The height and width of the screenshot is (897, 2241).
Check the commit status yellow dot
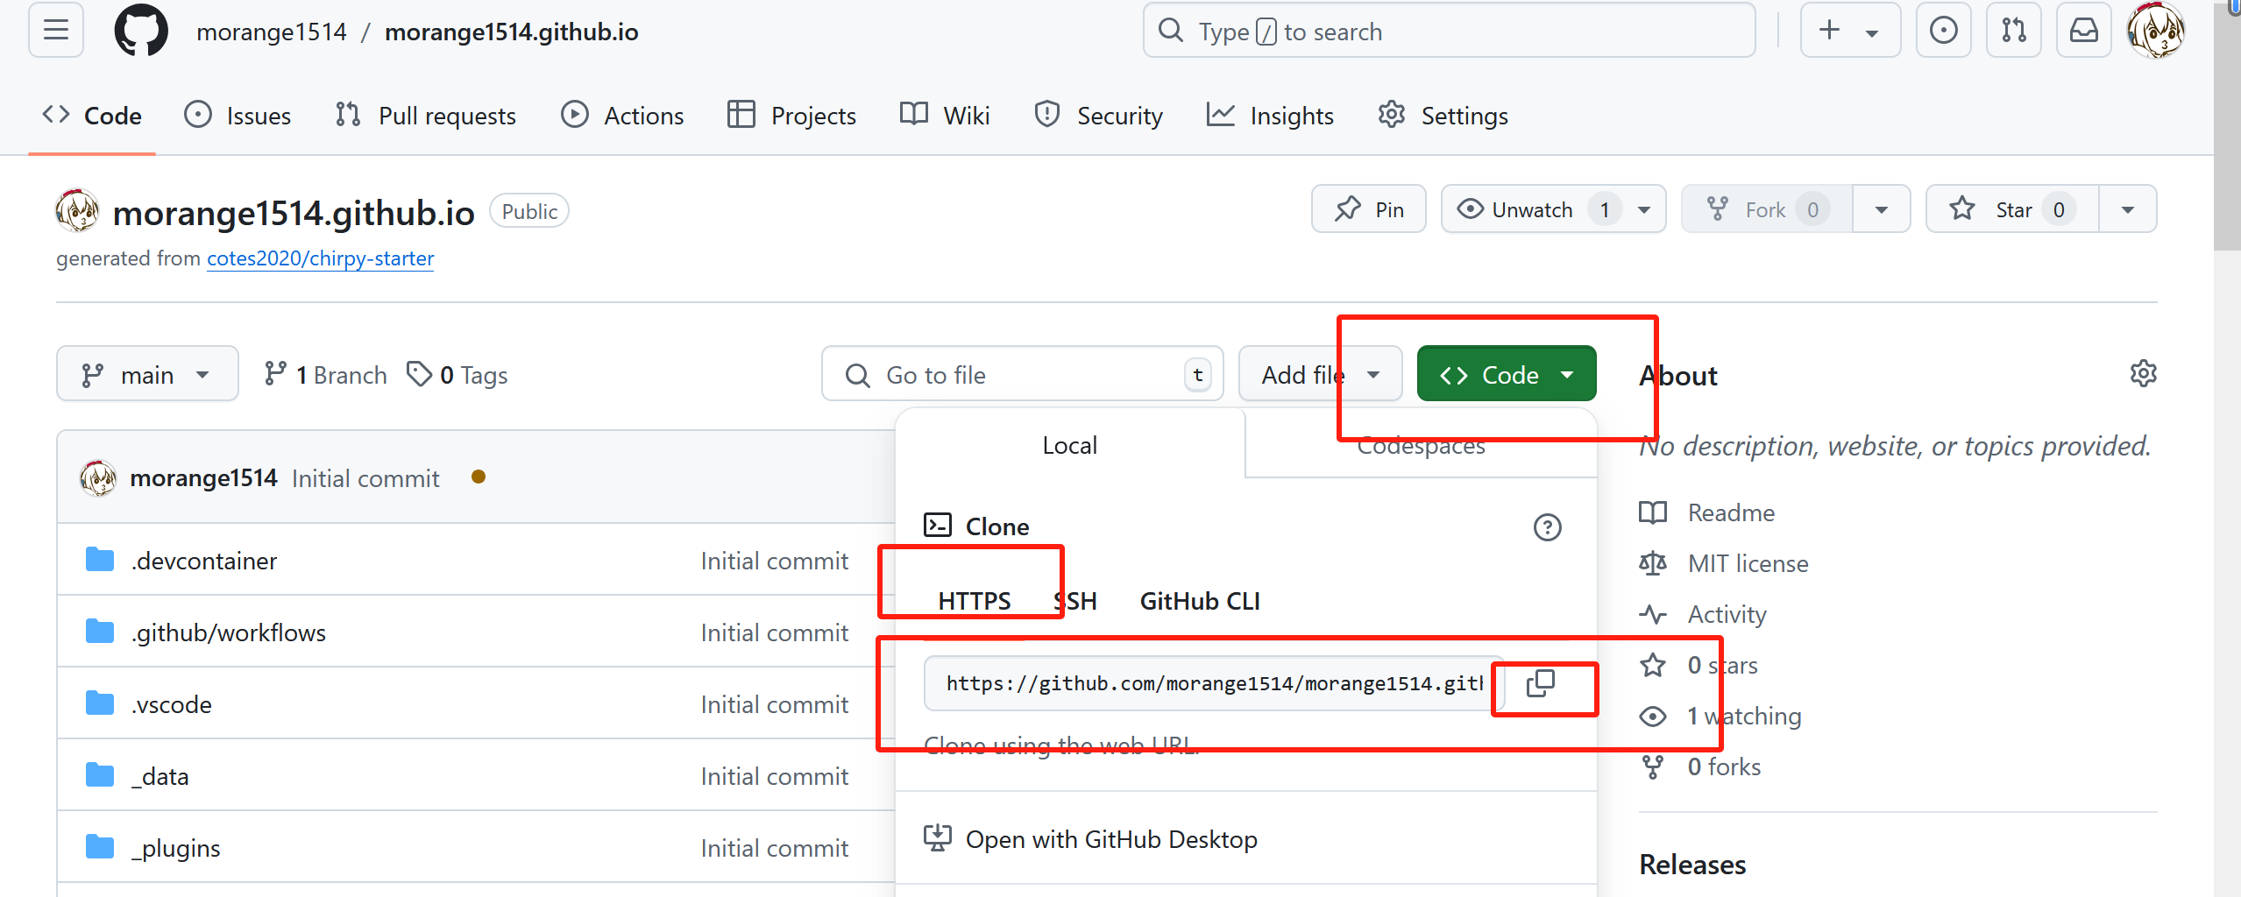[479, 477]
